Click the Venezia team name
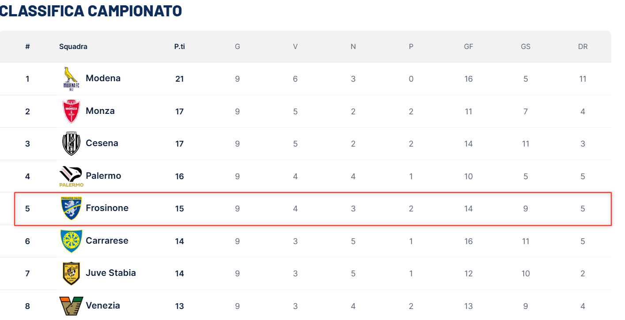Image resolution: width=625 pixels, height=320 pixels. pos(102,306)
